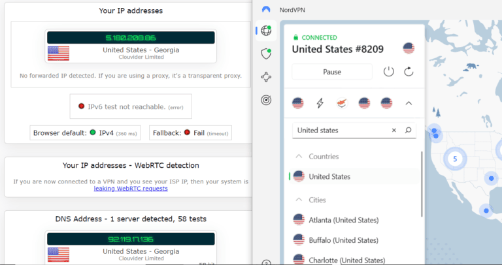Image resolution: width=502 pixels, height=265 pixels.
Task: Select the Cyprus recent connection icon
Action: 342,103
